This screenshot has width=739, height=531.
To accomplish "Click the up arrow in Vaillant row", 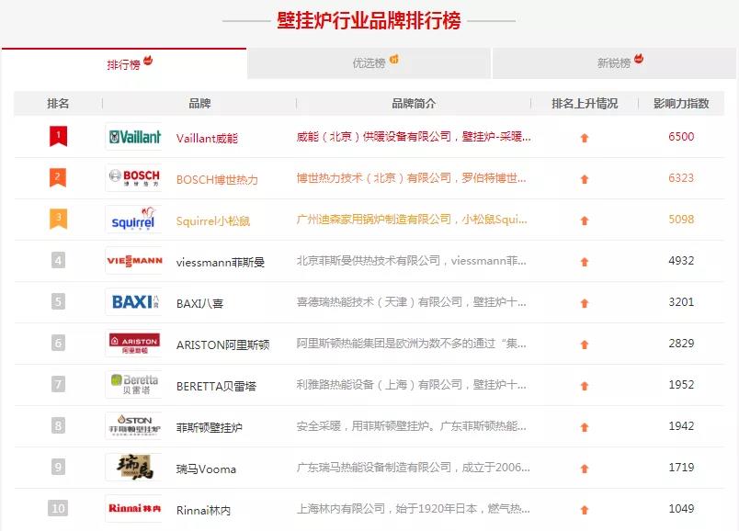I will (x=585, y=138).
